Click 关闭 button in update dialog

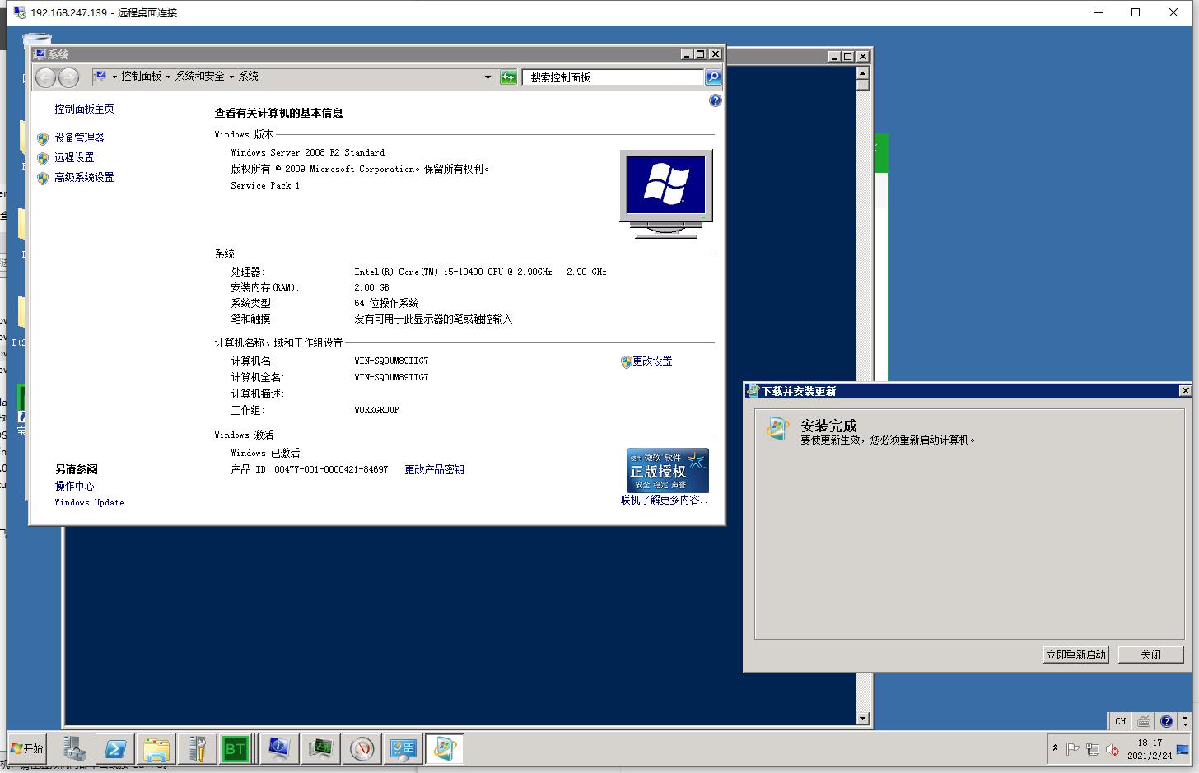(1150, 654)
